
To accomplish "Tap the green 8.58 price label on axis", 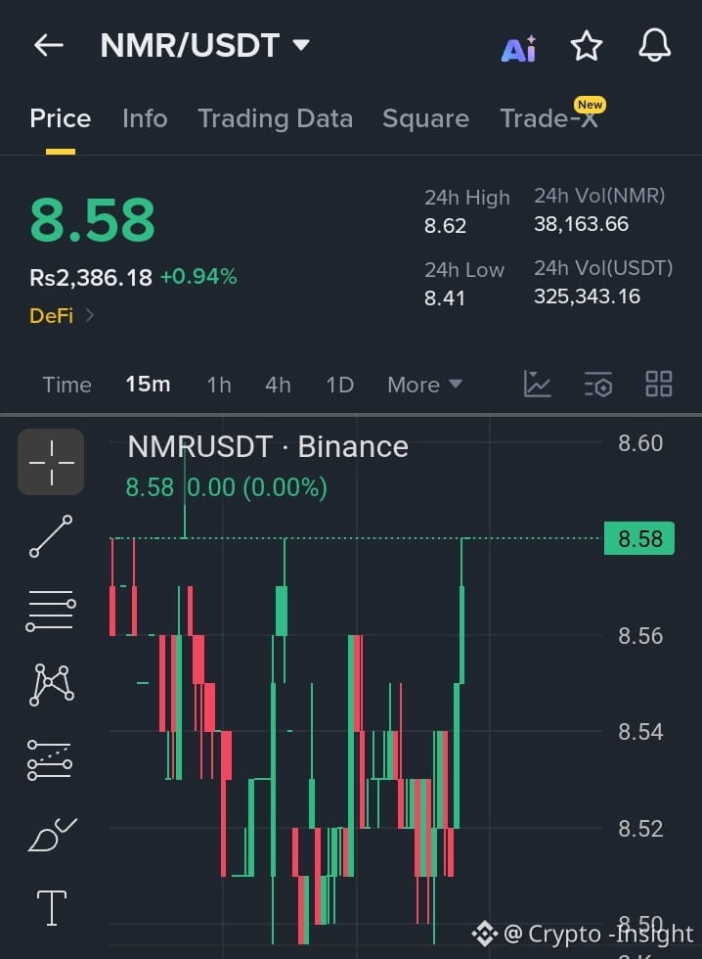I will click(639, 538).
